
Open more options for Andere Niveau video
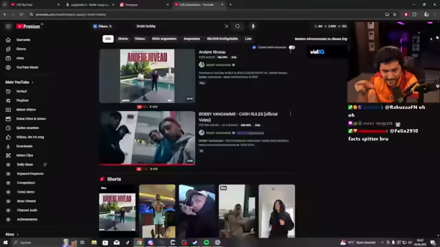click(290, 51)
